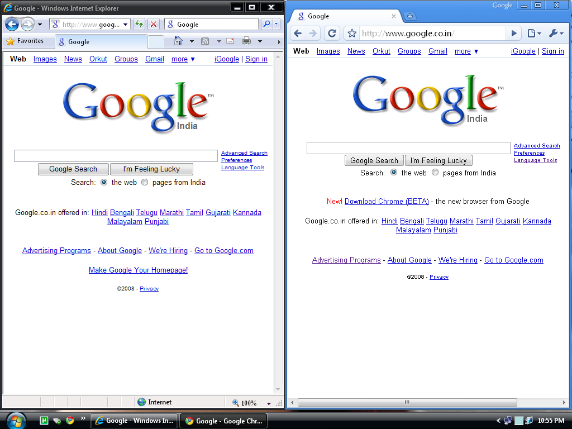
Task: Click Google search box in Chrome page
Action: pos(408,147)
